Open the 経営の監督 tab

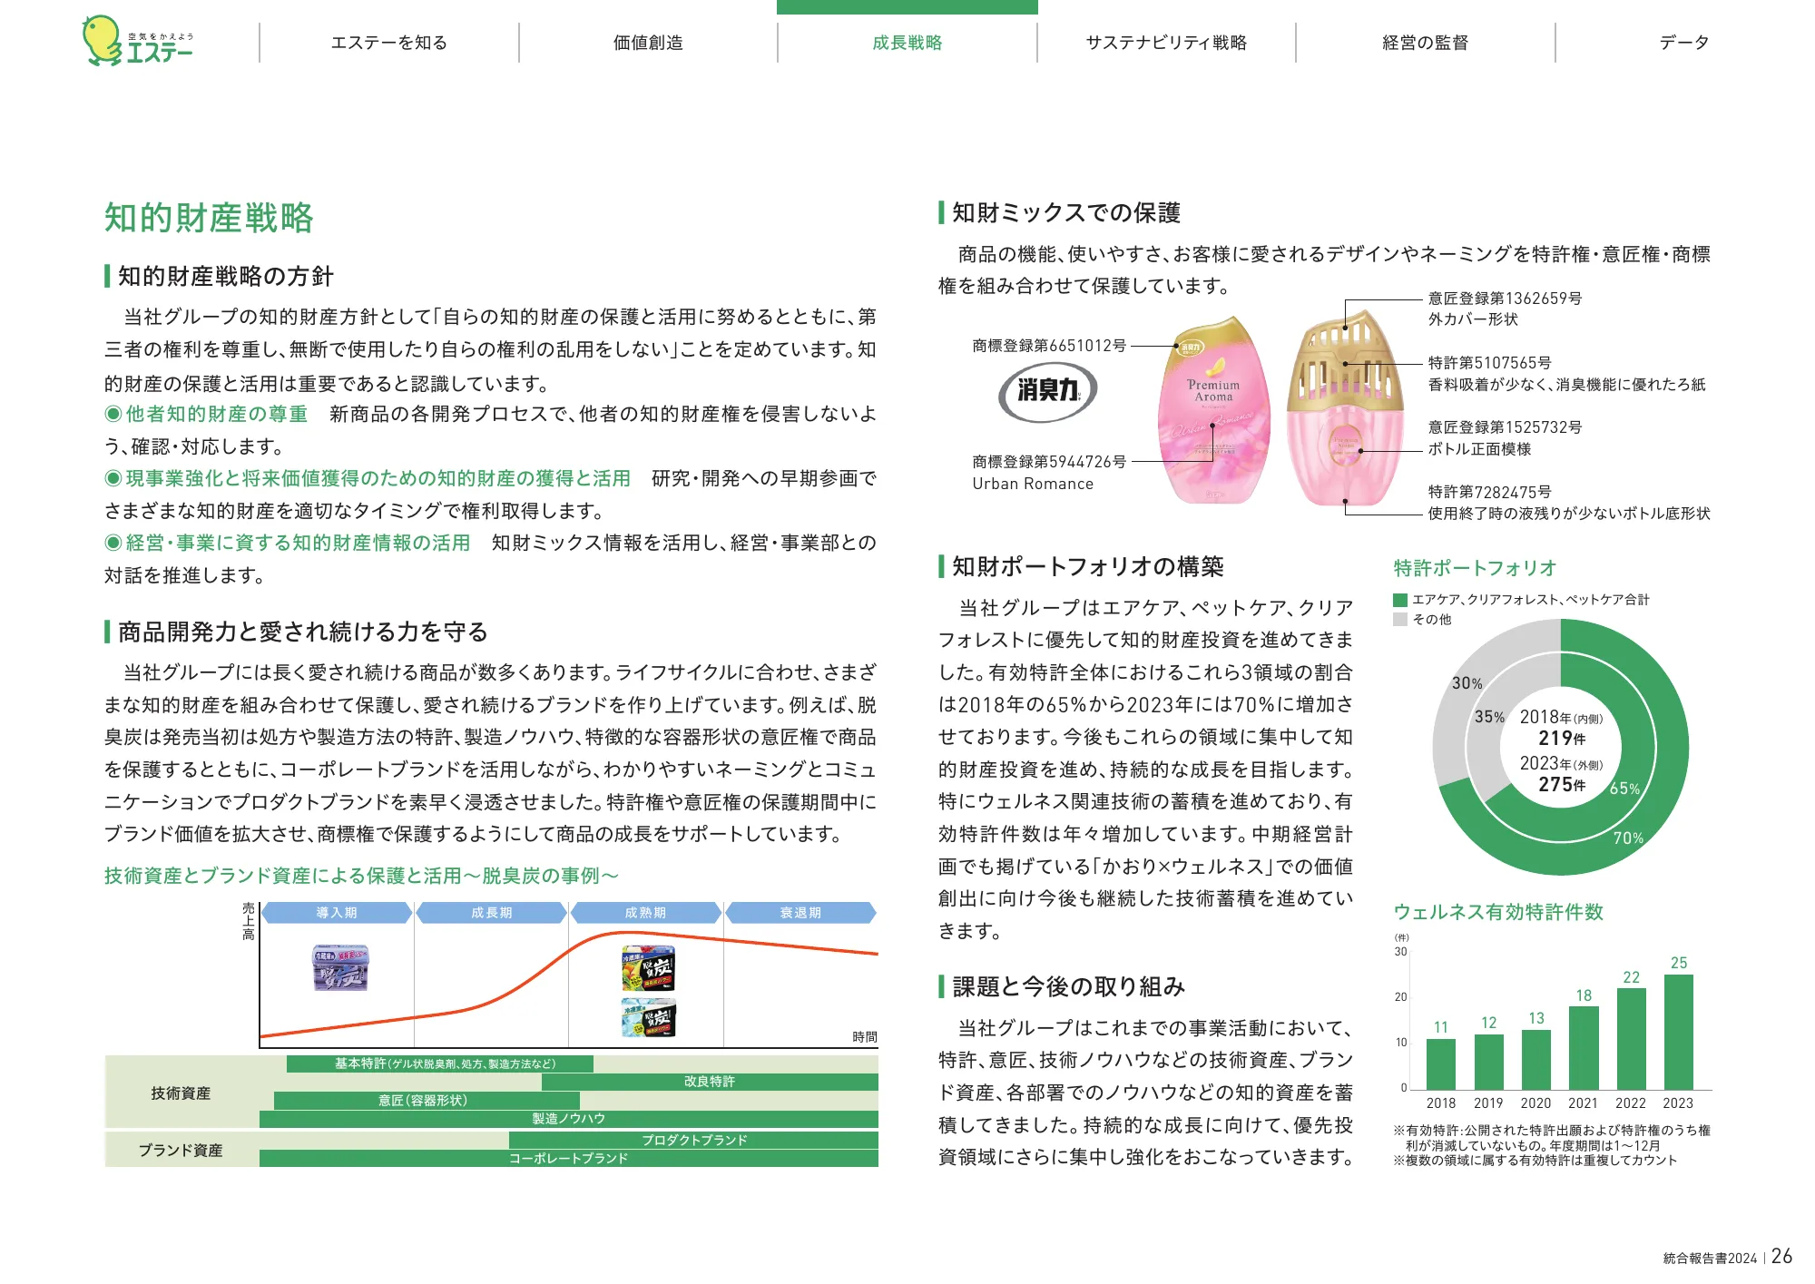pos(1425,43)
